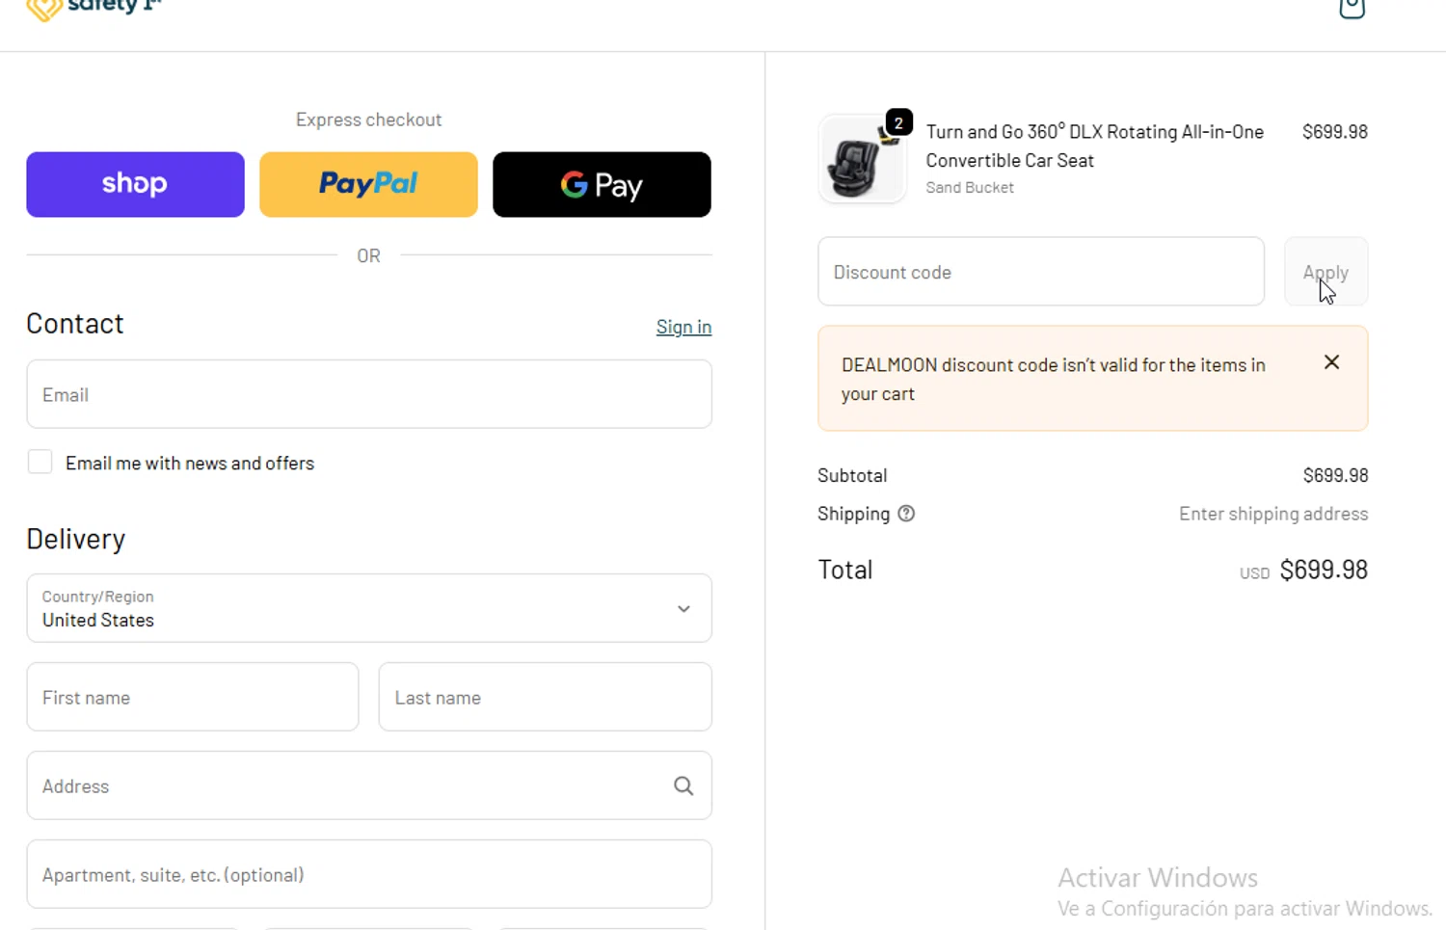The height and width of the screenshot is (930, 1446).
Task: Check out with PayPal
Action: coord(368,184)
